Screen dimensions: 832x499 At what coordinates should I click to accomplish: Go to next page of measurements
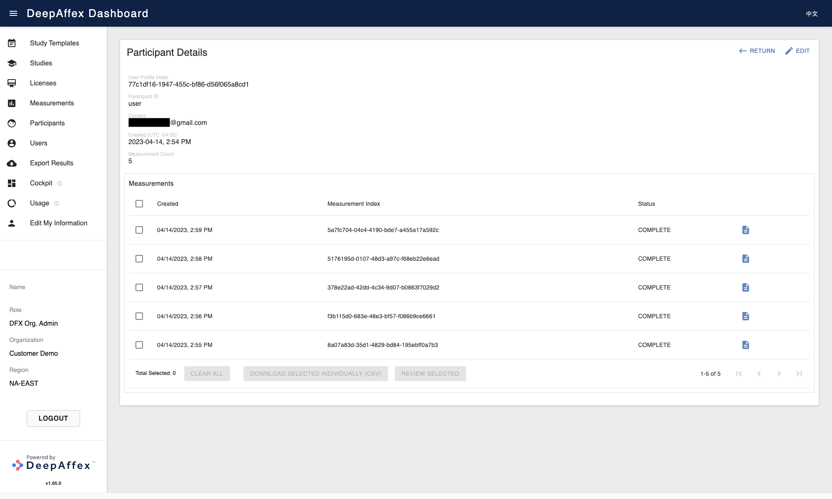(x=779, y=374)
